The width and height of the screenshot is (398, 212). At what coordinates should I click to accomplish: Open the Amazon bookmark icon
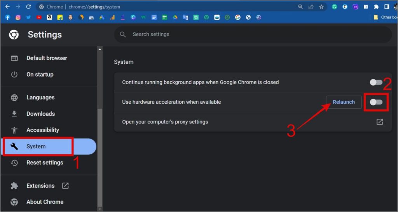click(49, 17)
